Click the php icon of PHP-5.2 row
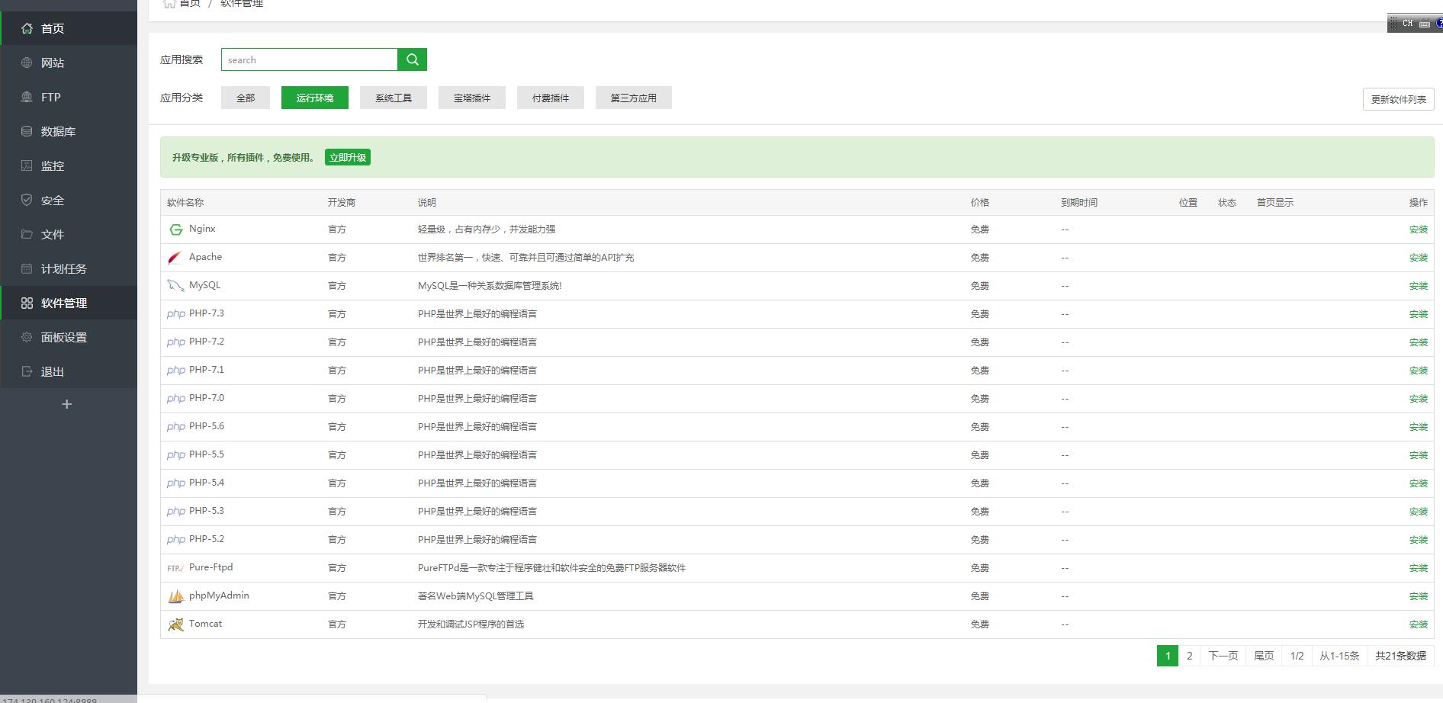 (176, 540)
